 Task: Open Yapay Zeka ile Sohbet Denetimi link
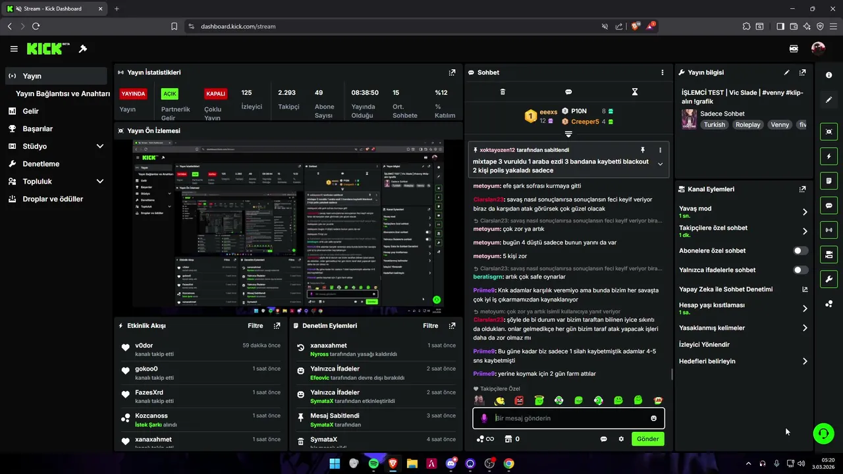pos(744,289)
